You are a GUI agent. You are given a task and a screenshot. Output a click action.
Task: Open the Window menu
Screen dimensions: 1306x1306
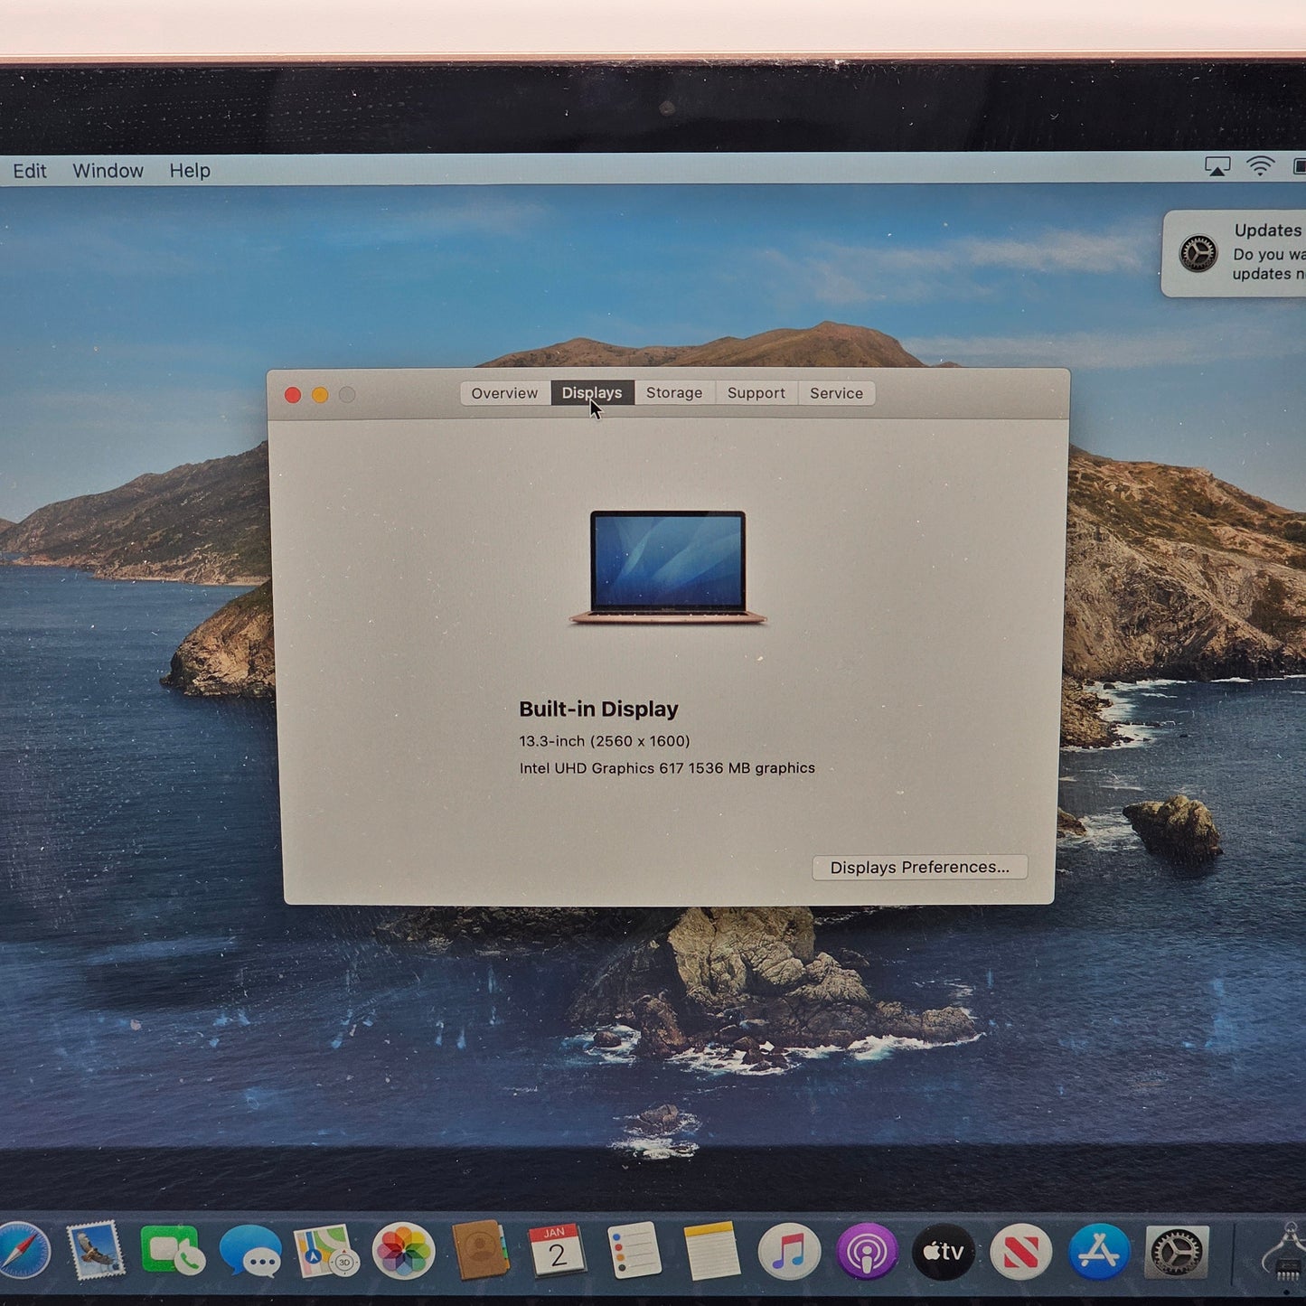tap(108, 170)
